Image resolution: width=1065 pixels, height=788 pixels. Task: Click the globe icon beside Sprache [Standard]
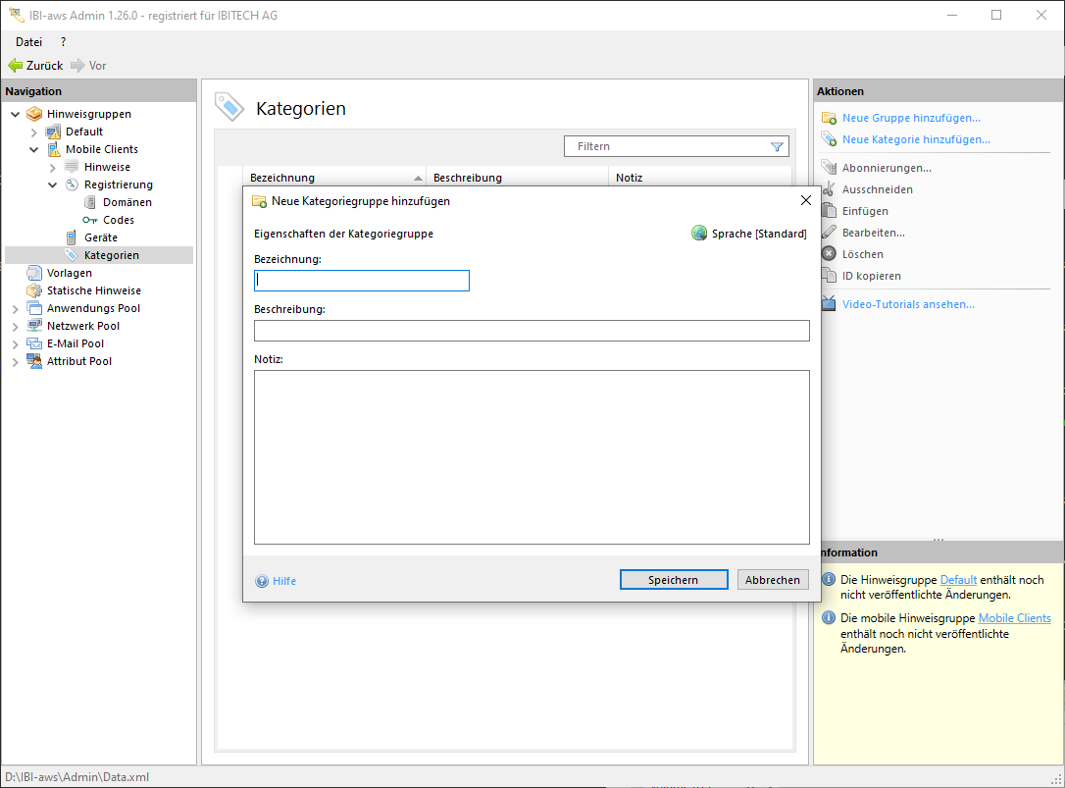[699, 234]
